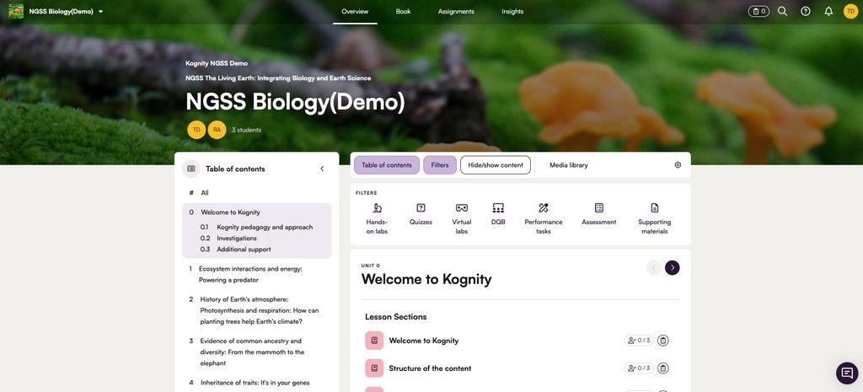Toggle the Table of contents button
This screenshot has width=863, height=392.
click(x=386, y=165)
